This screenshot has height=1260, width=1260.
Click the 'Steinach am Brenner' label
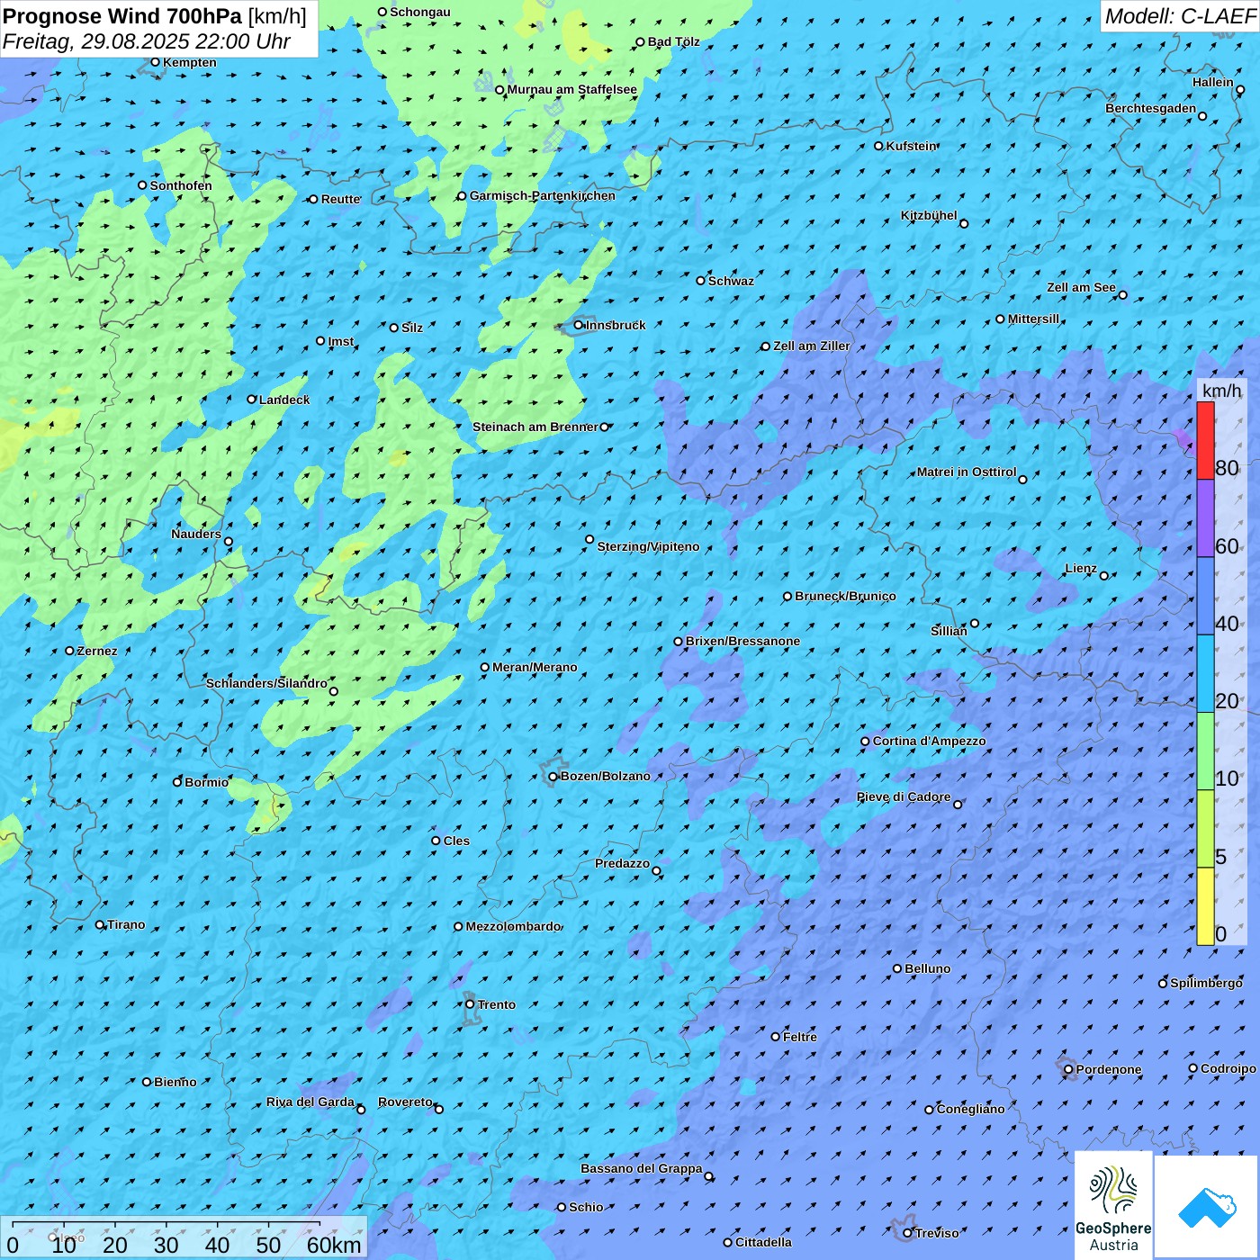click(535, 427)
